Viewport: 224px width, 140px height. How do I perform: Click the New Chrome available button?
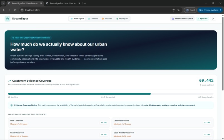click(x=208, y=10)
